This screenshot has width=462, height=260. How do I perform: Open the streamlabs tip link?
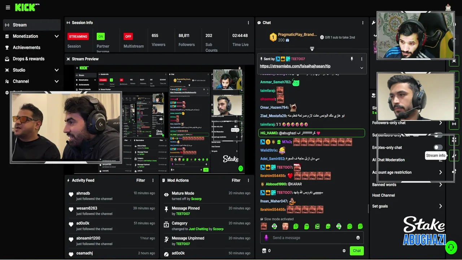pyautogui.click(x=295, y=66)
